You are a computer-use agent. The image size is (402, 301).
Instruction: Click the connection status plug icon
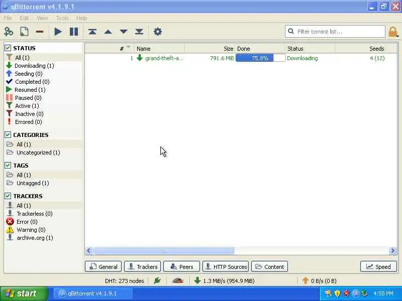click(157, 281)
